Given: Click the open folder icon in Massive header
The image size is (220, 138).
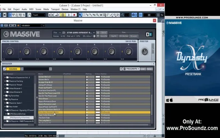Looking at the screenshot, I should [x=64, y=33].
